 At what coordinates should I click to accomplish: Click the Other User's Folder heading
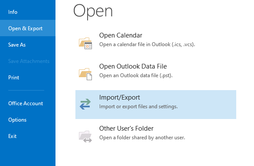click(127, 128)
